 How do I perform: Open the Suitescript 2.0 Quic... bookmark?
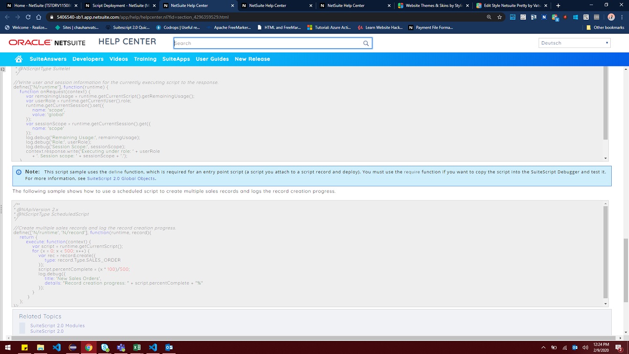click(x=128, y=28)
